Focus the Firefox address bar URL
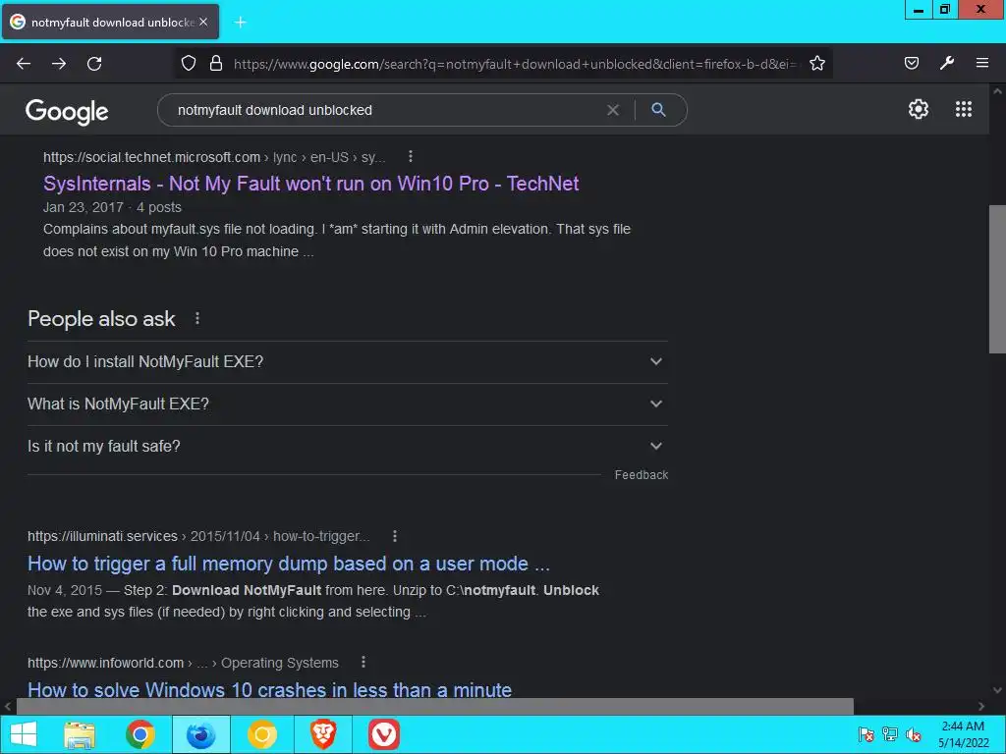 515,64
